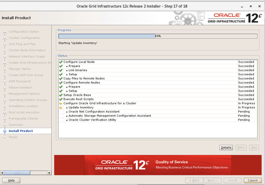Image resolution: width=265 pixels, height=185 pixels.
Task: Cancel the installation
Action: [253, 180]
